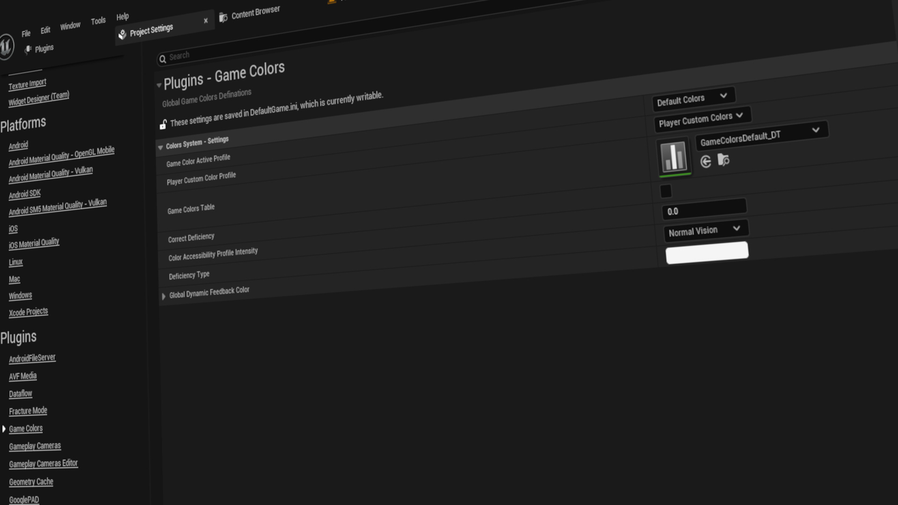Screen dimensions: 898x505
Task: Click the magnifier in the settings search bar
Action: tap(163, 59)
